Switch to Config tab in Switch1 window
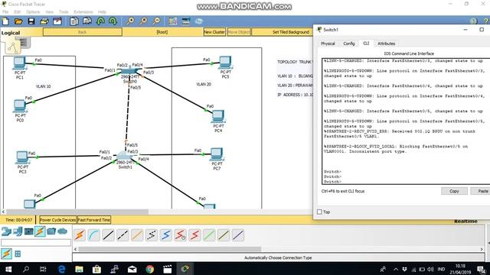The height and width of the screenshot is (275, 490). pos(349,44)
